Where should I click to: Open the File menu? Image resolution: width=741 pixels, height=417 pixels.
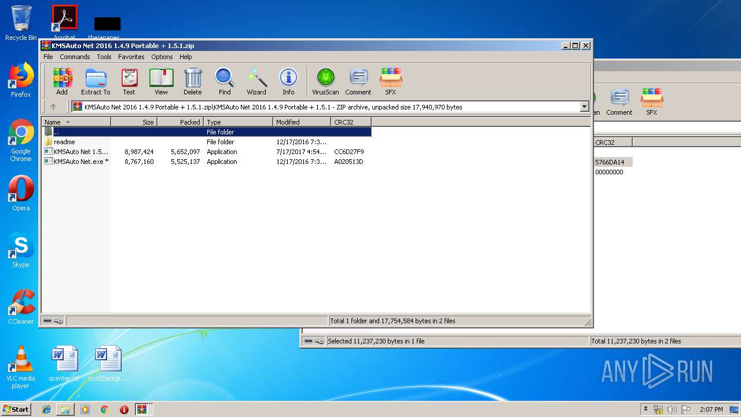click(48, 57)
